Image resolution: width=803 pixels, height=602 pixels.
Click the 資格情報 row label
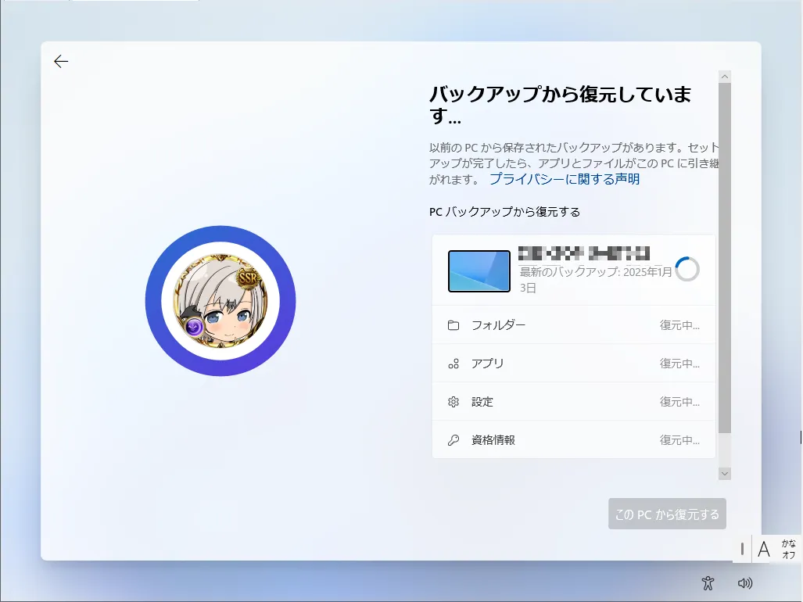(493, 440)
